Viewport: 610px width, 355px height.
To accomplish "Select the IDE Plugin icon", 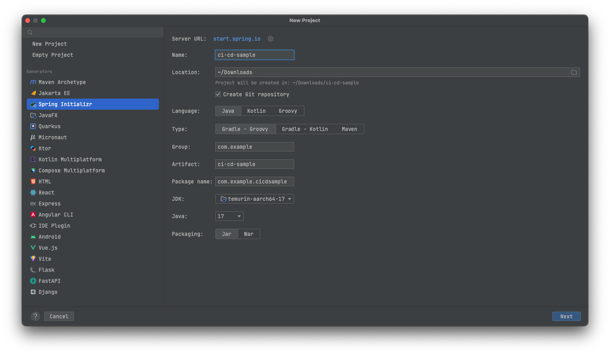I will coord(33,226).
